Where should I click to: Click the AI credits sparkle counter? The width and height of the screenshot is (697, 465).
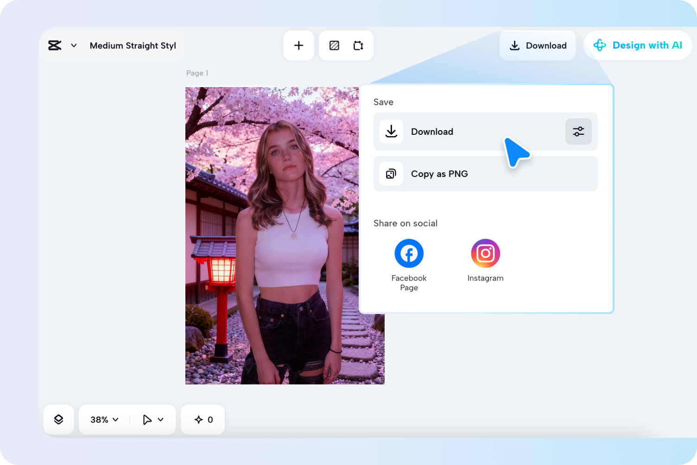click(203, 420)
